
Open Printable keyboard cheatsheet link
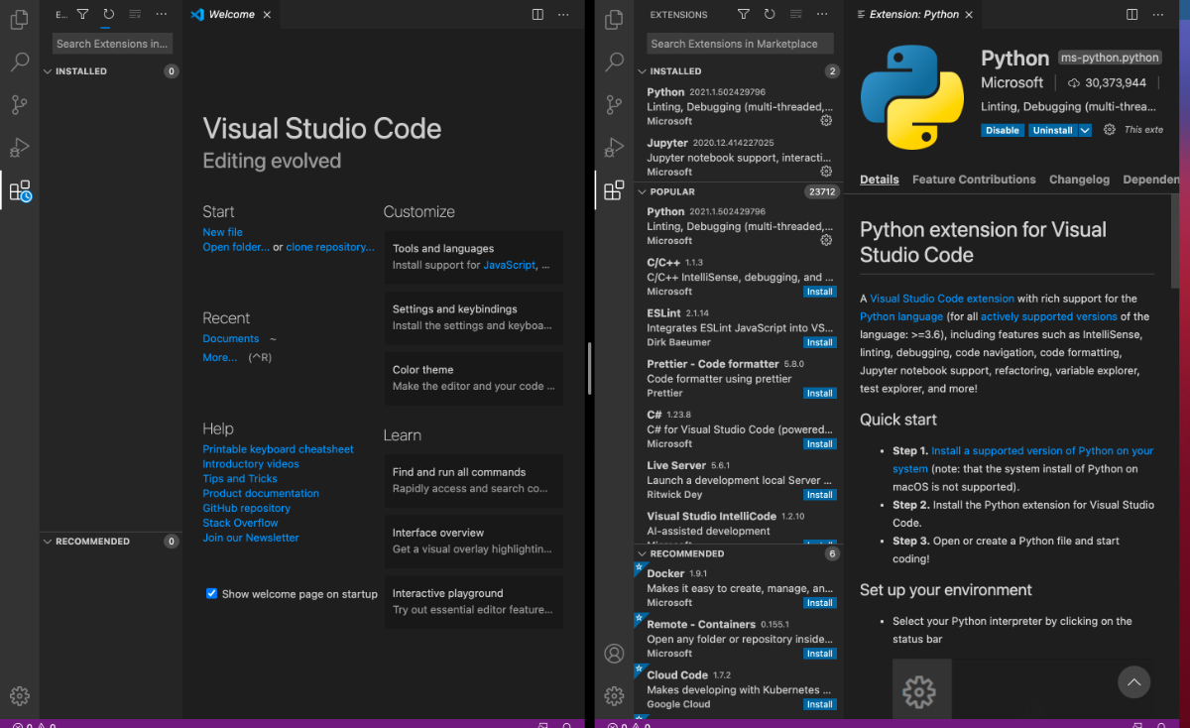tap(278, 449)
